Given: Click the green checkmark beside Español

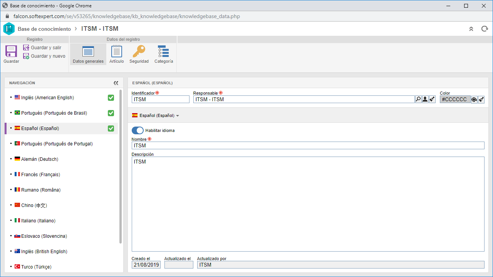Looking at the screenshot, I should point(111,128).
